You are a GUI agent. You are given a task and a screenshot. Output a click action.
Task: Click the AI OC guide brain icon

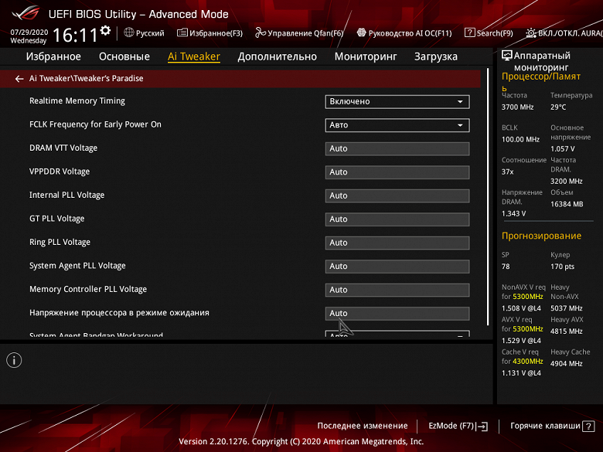coord(361,32)
